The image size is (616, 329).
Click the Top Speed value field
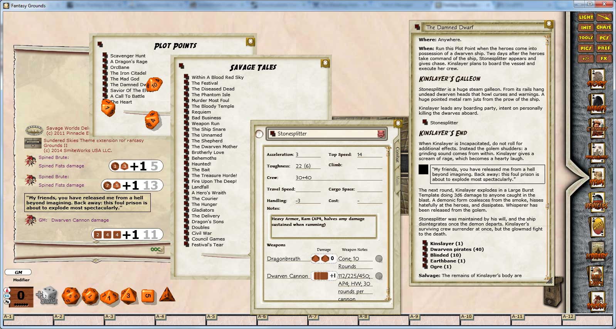click(x=369, y=155)
